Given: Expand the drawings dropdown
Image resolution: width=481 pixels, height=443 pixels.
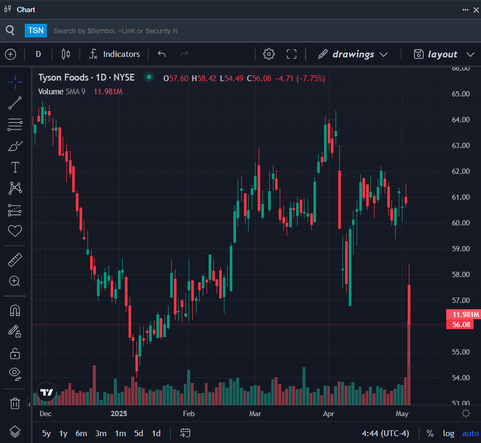Looking at the screenshot, I should pyautogui.click(x=353, y=54).
